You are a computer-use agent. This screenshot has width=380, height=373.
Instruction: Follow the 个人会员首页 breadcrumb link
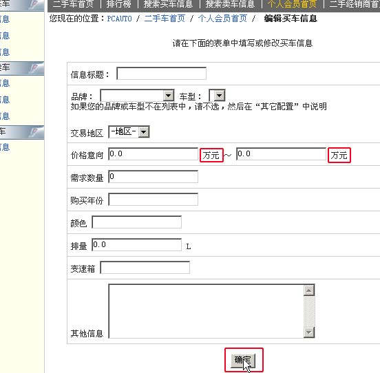(222, 19)
